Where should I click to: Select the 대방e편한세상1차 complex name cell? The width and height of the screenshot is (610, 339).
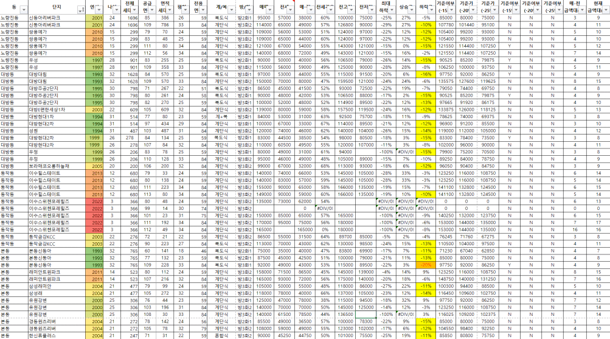coord(57,110)
